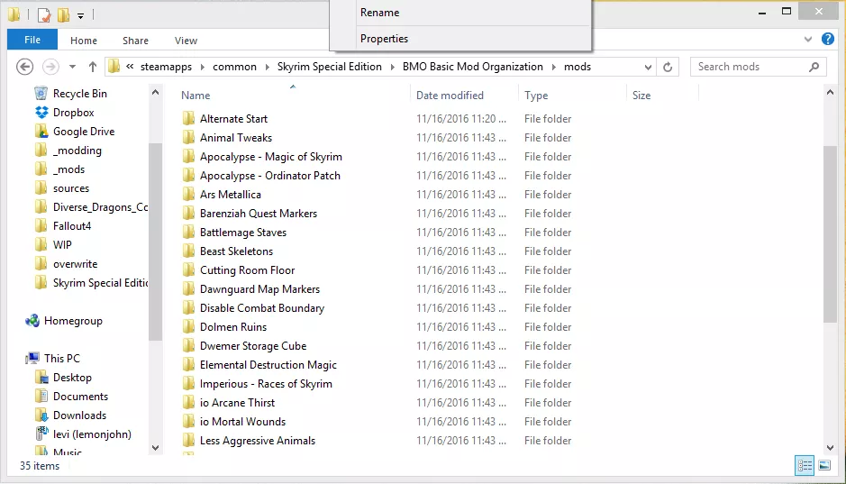The image size is (846, 484).
Task: Click the Explorer window title icon
Action: [14, 14]
